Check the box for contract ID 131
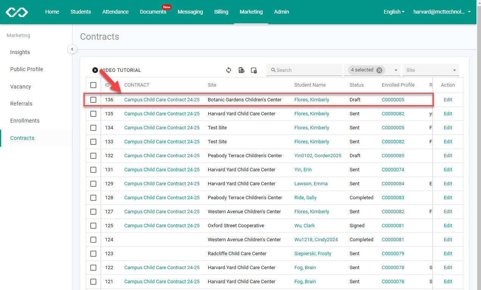 [93, 170]
